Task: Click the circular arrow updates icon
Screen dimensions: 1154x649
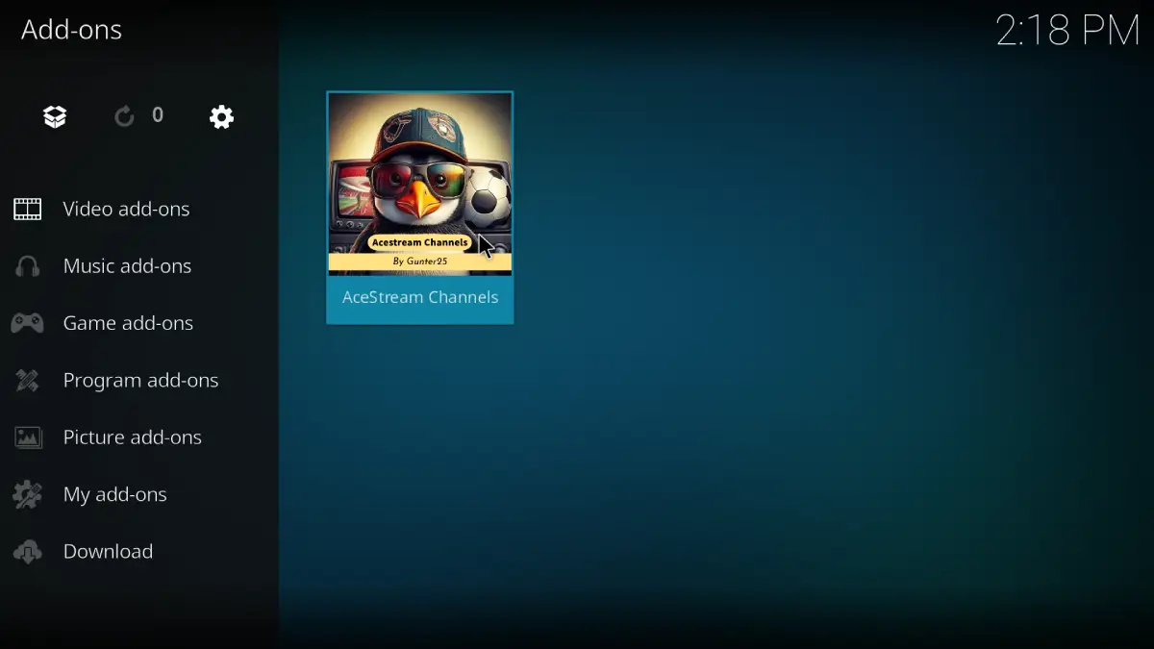Action: click(124, 116)
